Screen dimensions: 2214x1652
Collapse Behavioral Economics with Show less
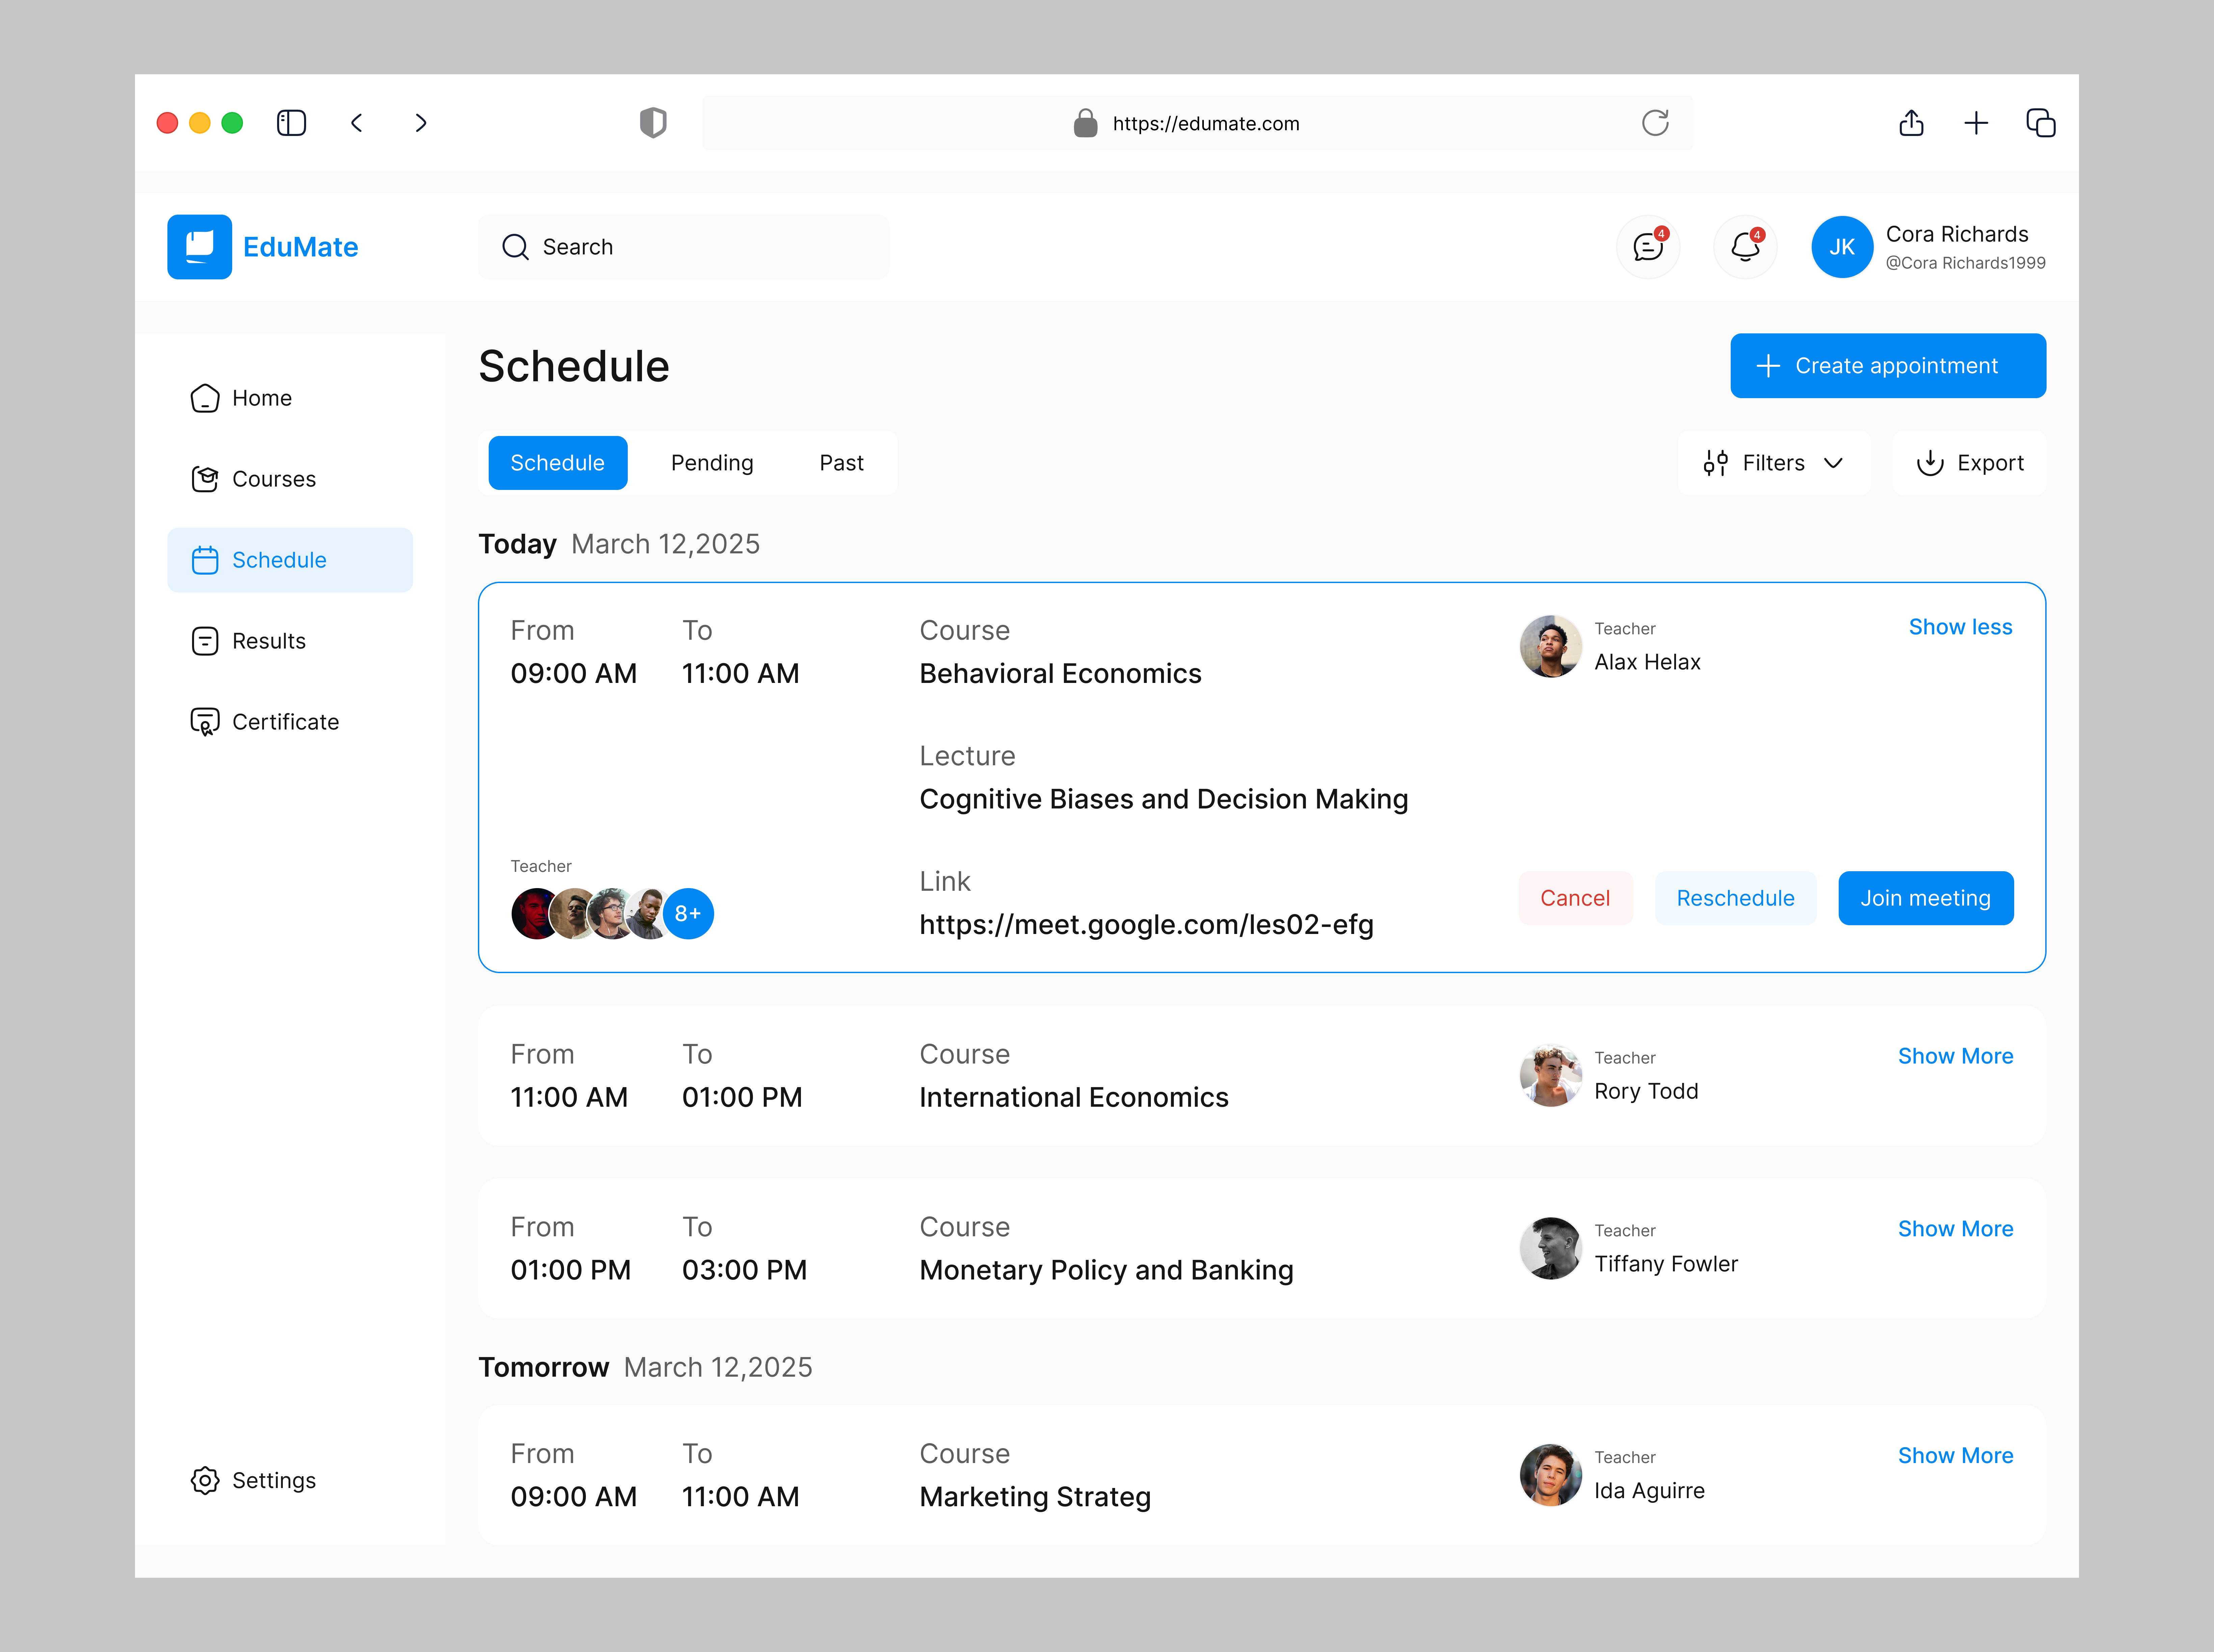pyautogui.click(x=1960, y=627)
